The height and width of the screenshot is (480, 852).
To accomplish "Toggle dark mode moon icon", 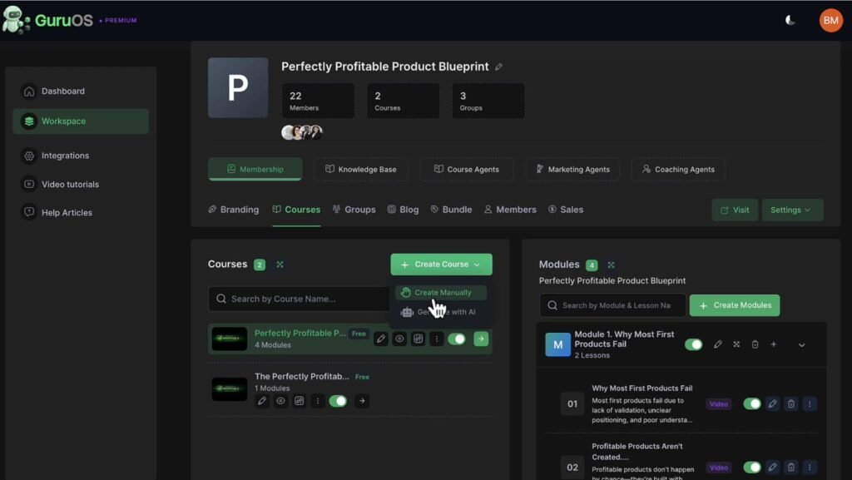I will pos(790,21).
